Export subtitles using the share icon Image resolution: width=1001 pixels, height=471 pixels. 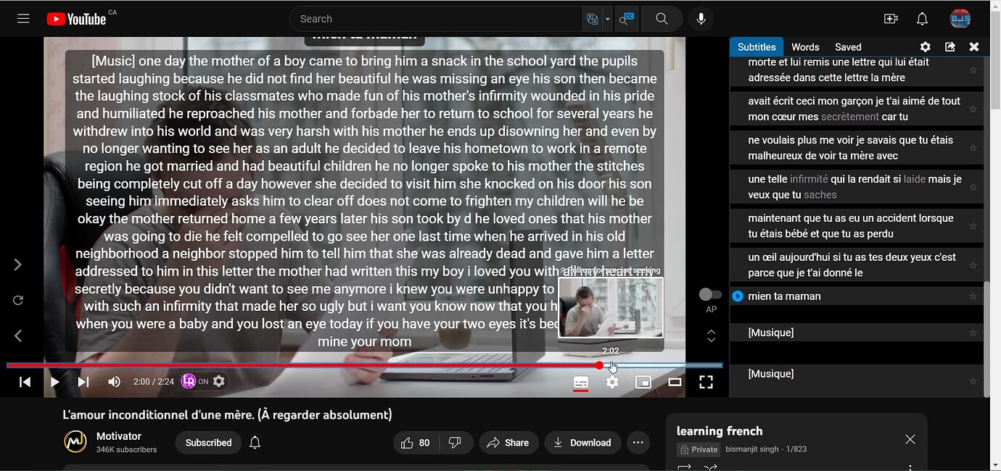point(950,46)
